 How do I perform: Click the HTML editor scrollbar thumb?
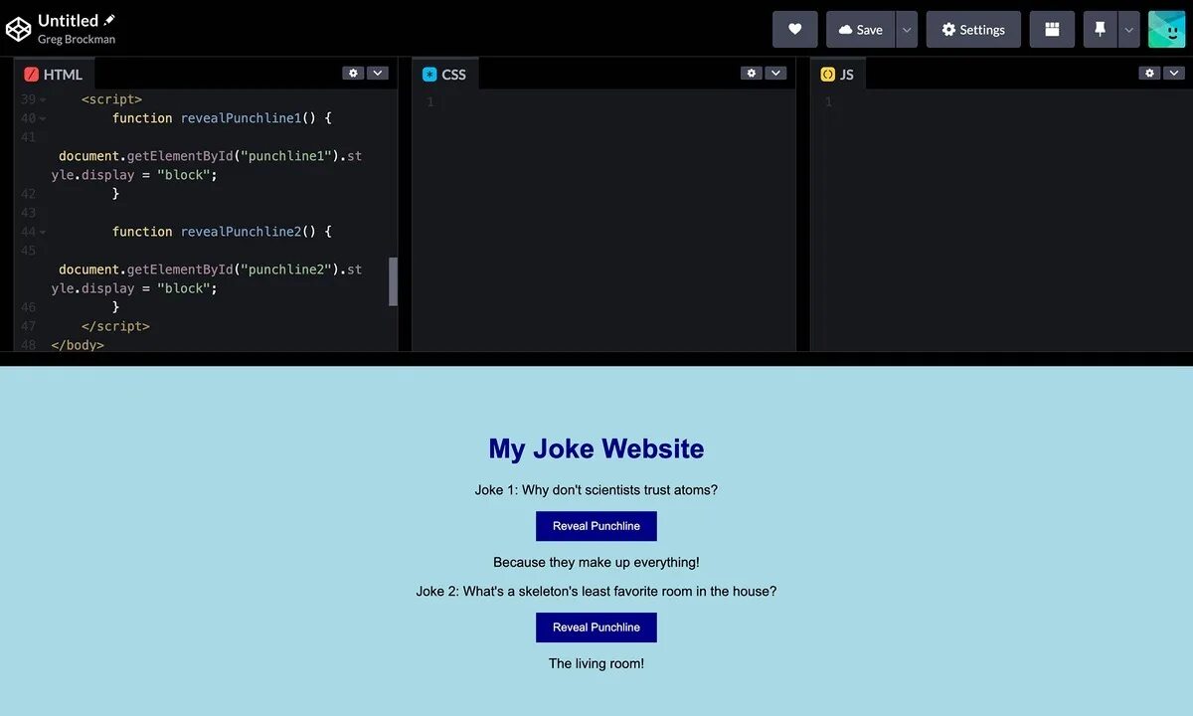pos(393,281)
